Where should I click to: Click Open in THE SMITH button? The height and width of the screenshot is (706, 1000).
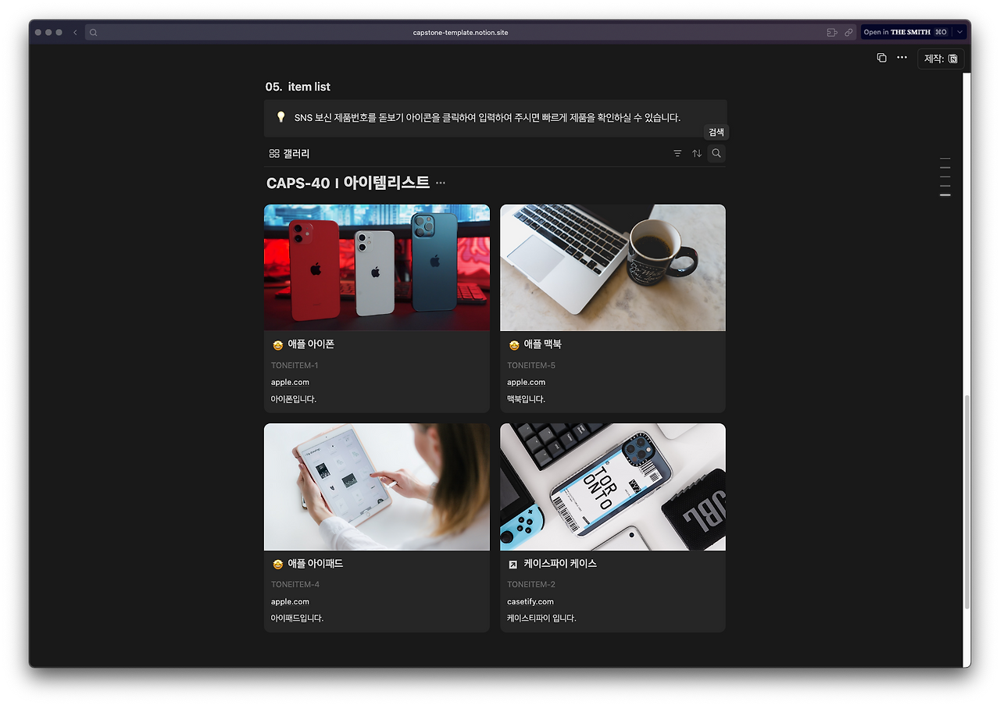pyautogui.click(x=905, y=32)
